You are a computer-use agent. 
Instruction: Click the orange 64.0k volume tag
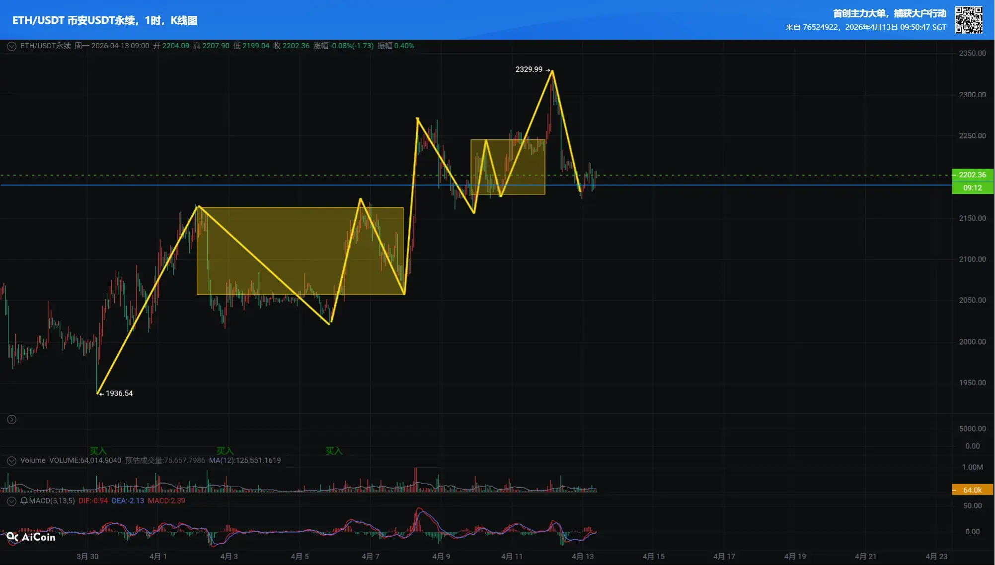point(972,490)
